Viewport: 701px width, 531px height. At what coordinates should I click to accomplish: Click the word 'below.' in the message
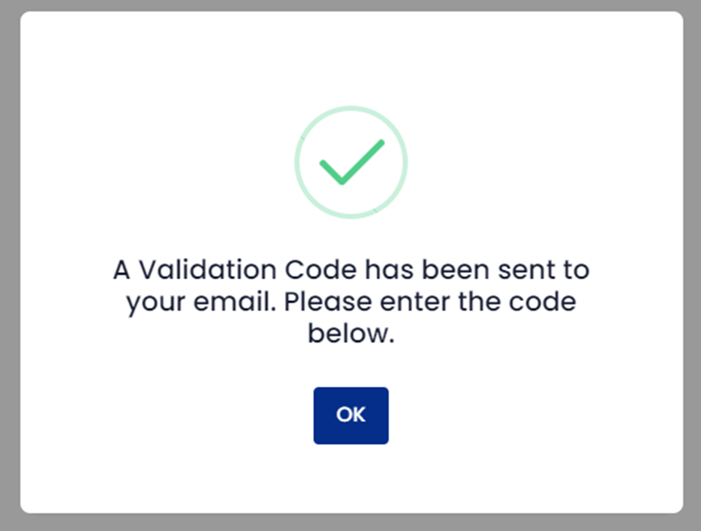tap(351, 334)
